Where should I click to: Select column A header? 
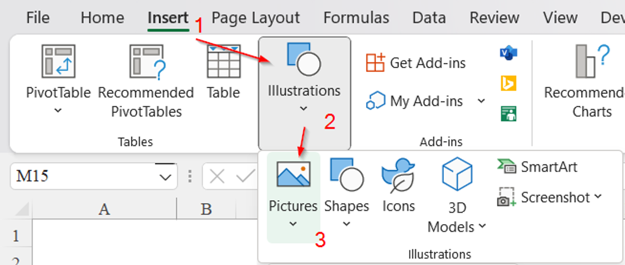pos(104,209)
